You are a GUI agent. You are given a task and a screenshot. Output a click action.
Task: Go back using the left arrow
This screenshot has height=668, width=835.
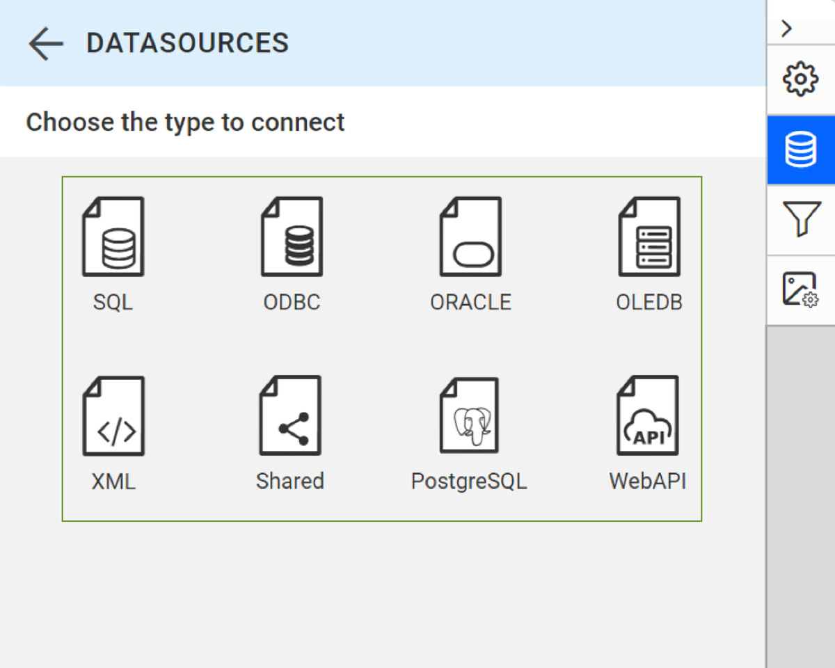(46, 43)
